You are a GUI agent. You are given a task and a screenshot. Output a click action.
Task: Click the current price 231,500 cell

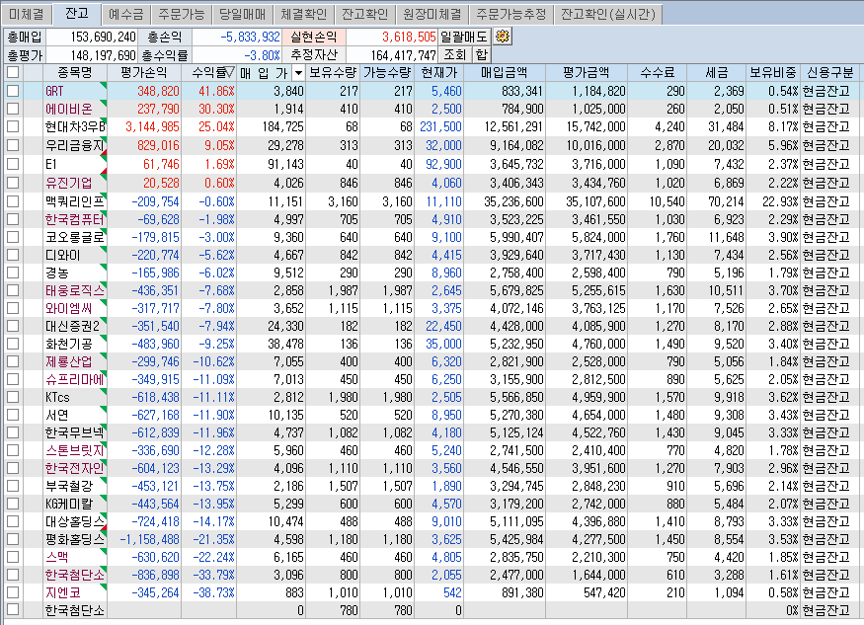(439, 126)
